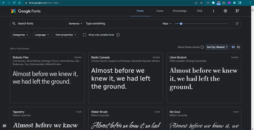Click '1 style' label on My Soul card
Screen dimensions: 254x130
point(236,112)
